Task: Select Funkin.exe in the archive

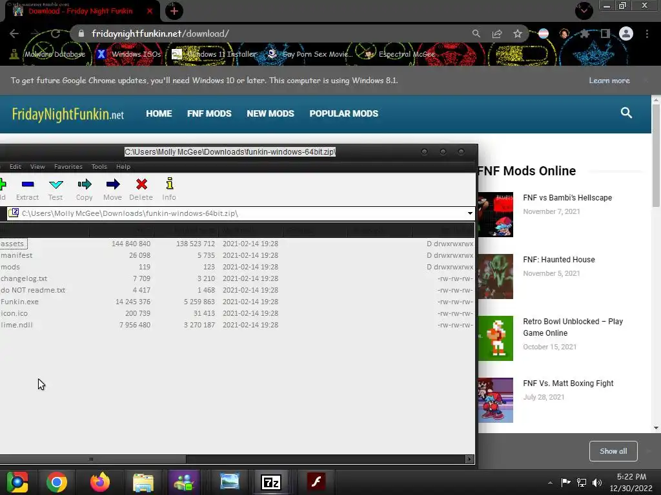Action: [x=237, y=302]
